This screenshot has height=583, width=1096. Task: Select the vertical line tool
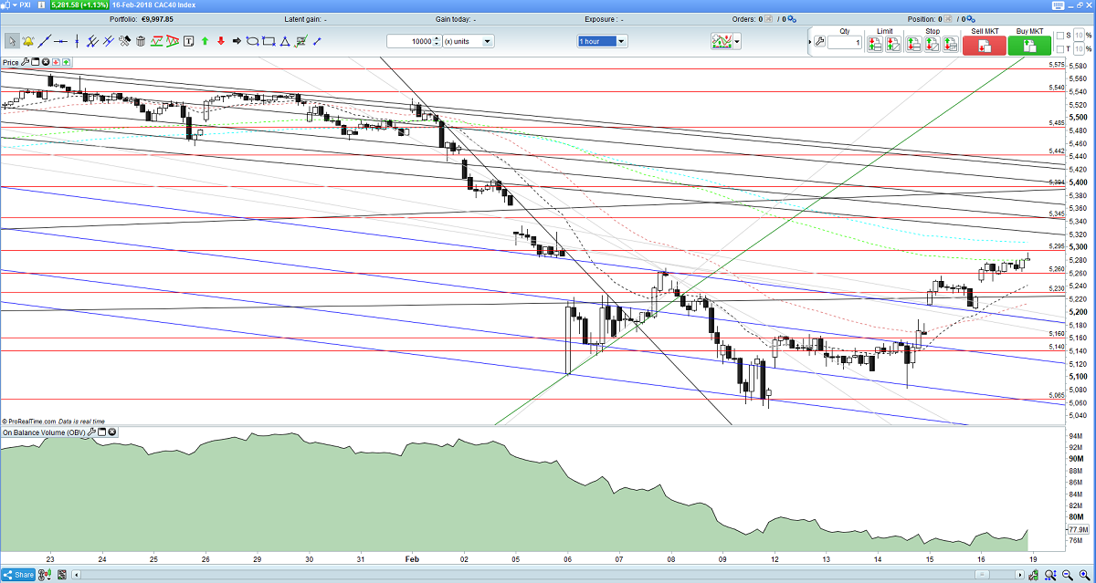coord(77,41)
